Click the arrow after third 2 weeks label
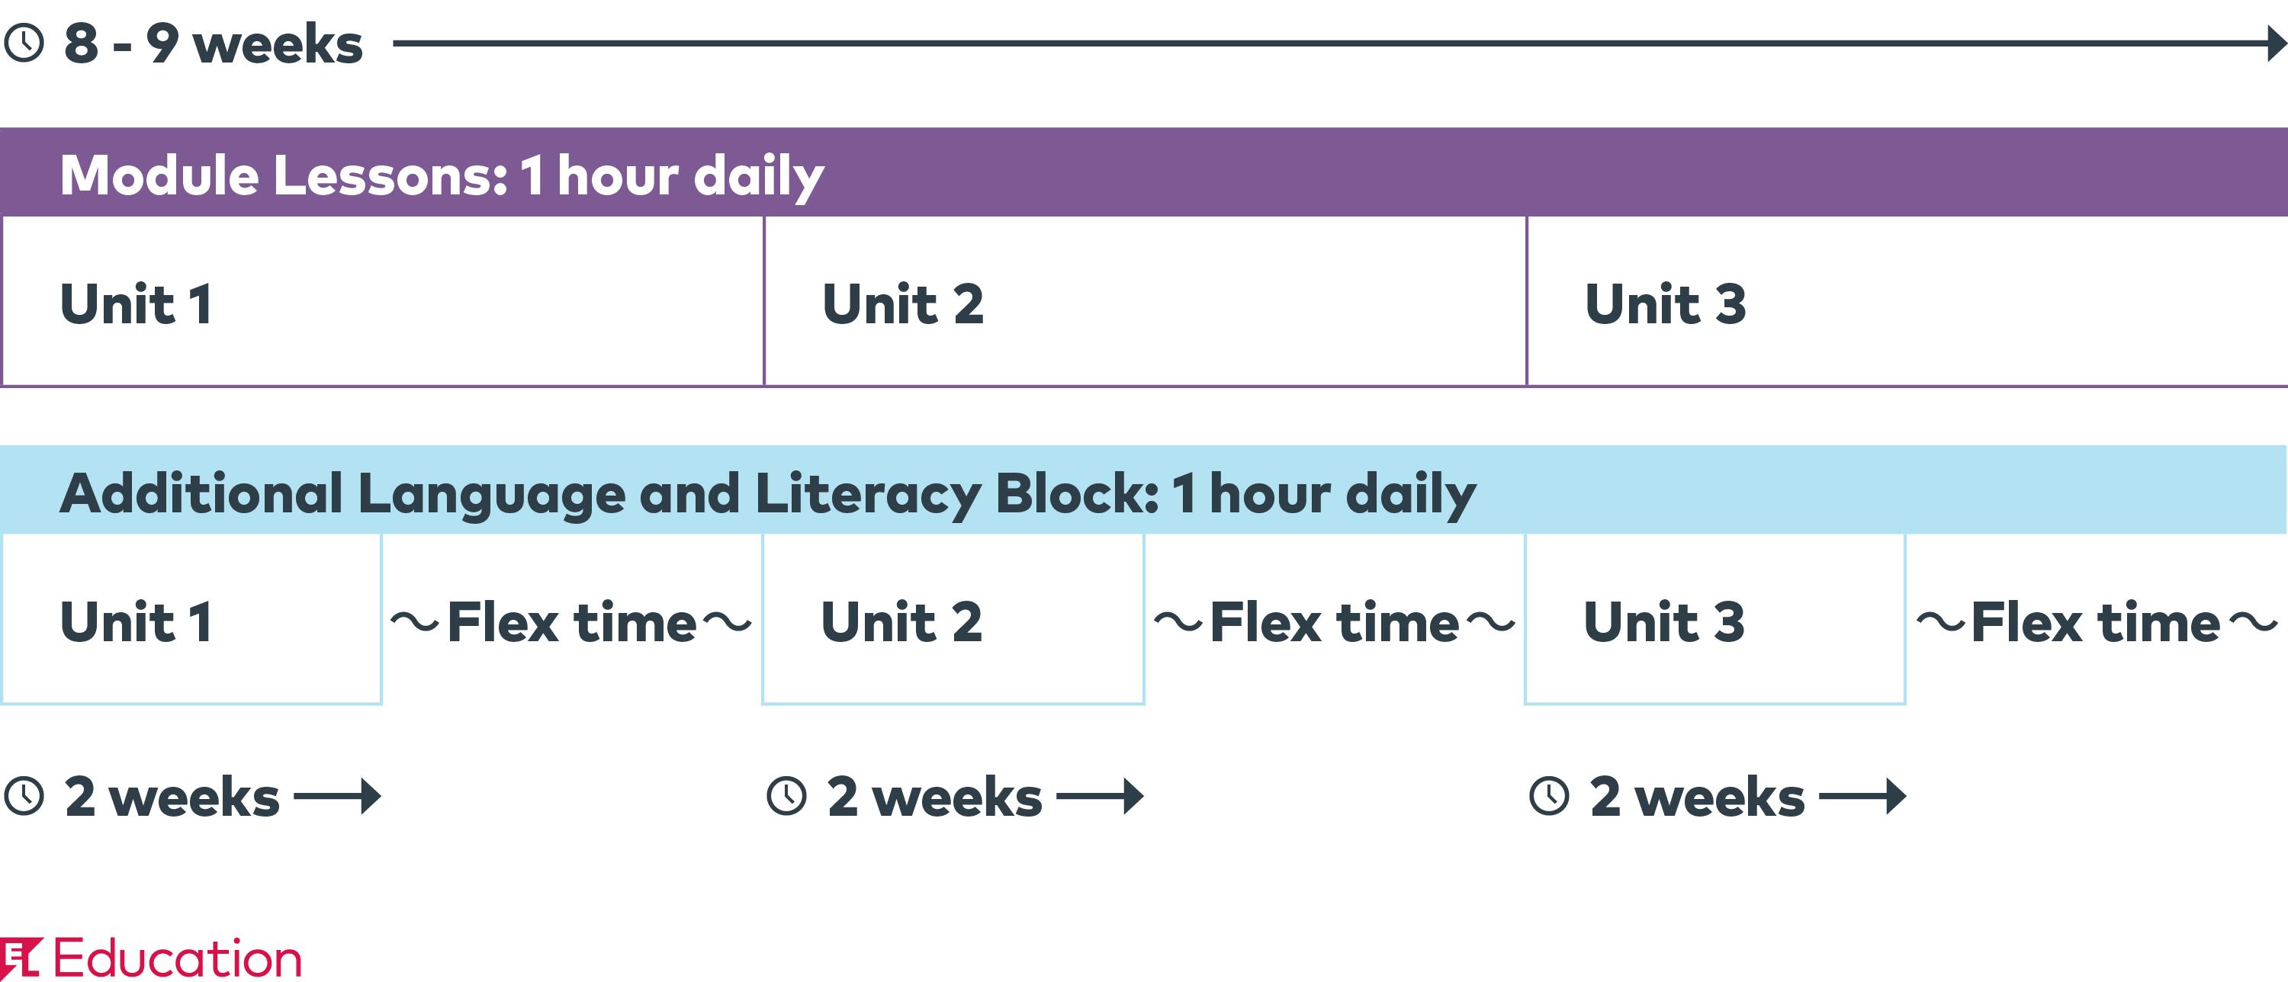 [x=1862, y=795]
